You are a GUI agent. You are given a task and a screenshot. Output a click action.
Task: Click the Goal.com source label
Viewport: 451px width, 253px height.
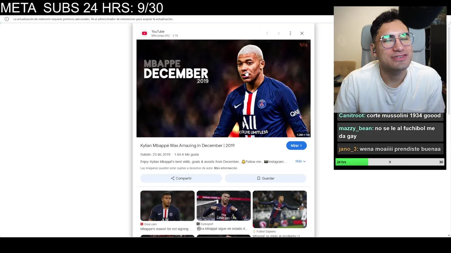(x=148, y=224)
